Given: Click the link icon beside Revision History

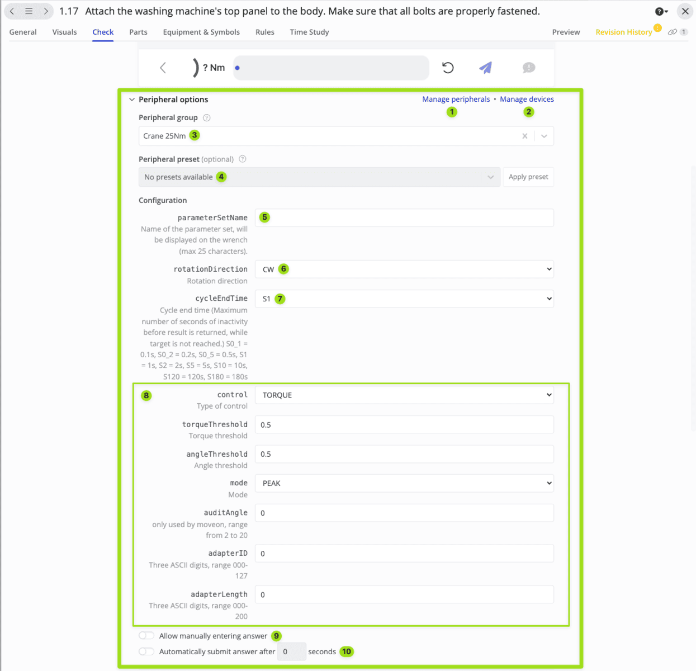Looking at the screenshot, I should click(x=673, y=32).
